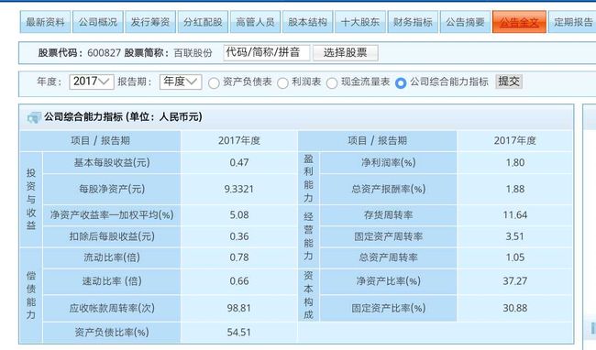Click the 提交 submit button
Screen dimensions: 596x350
point(509,82)
